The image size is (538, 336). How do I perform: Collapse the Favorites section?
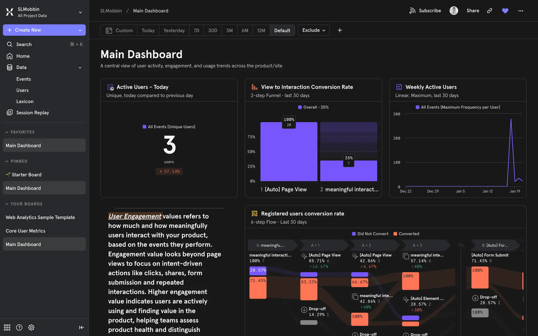point(7,132)
